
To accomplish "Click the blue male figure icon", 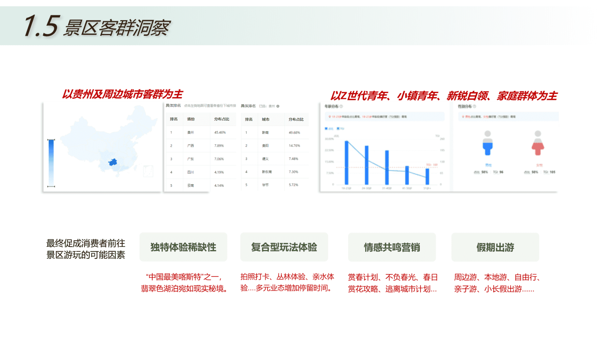I will pos(487,144).
